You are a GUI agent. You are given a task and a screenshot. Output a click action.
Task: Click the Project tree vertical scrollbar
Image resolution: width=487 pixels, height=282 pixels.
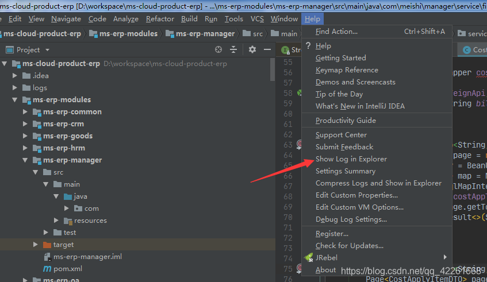tap(273, 69)
